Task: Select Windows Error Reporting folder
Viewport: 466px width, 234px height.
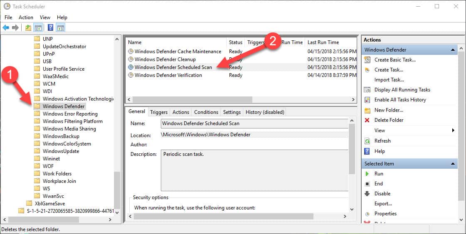Action: point(70,113)
